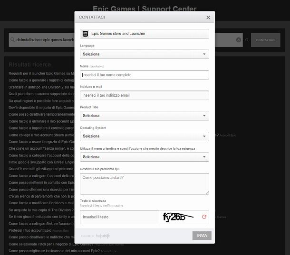290x255 pixels.
Task: Click the 'Come possiamo aiutarti?' text area
Action: pos(145,184)
